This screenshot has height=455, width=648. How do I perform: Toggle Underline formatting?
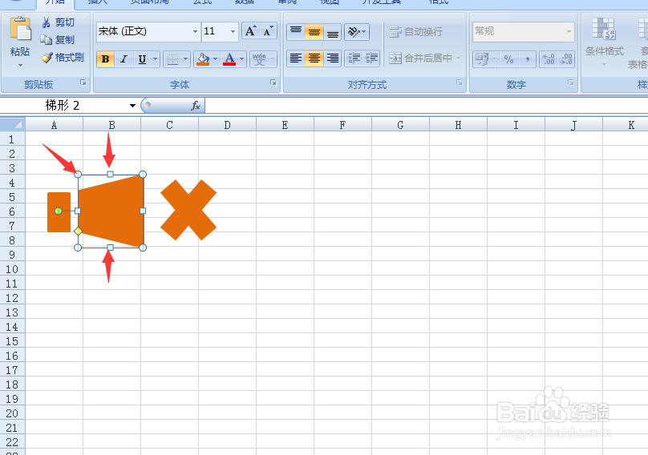(142, 59)
